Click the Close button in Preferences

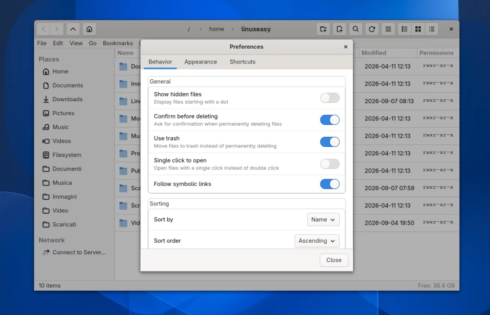click(334, 260)
